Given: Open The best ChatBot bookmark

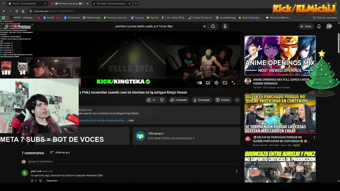Looking at the screenshot, I should (278, 18).
